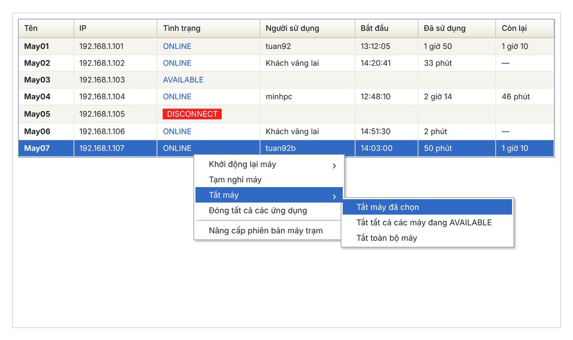Viewport: 573px width, 340px height.
Task: Select the Tắt máy menu entry
Action: pyautogui.click(x=269, y=195)
